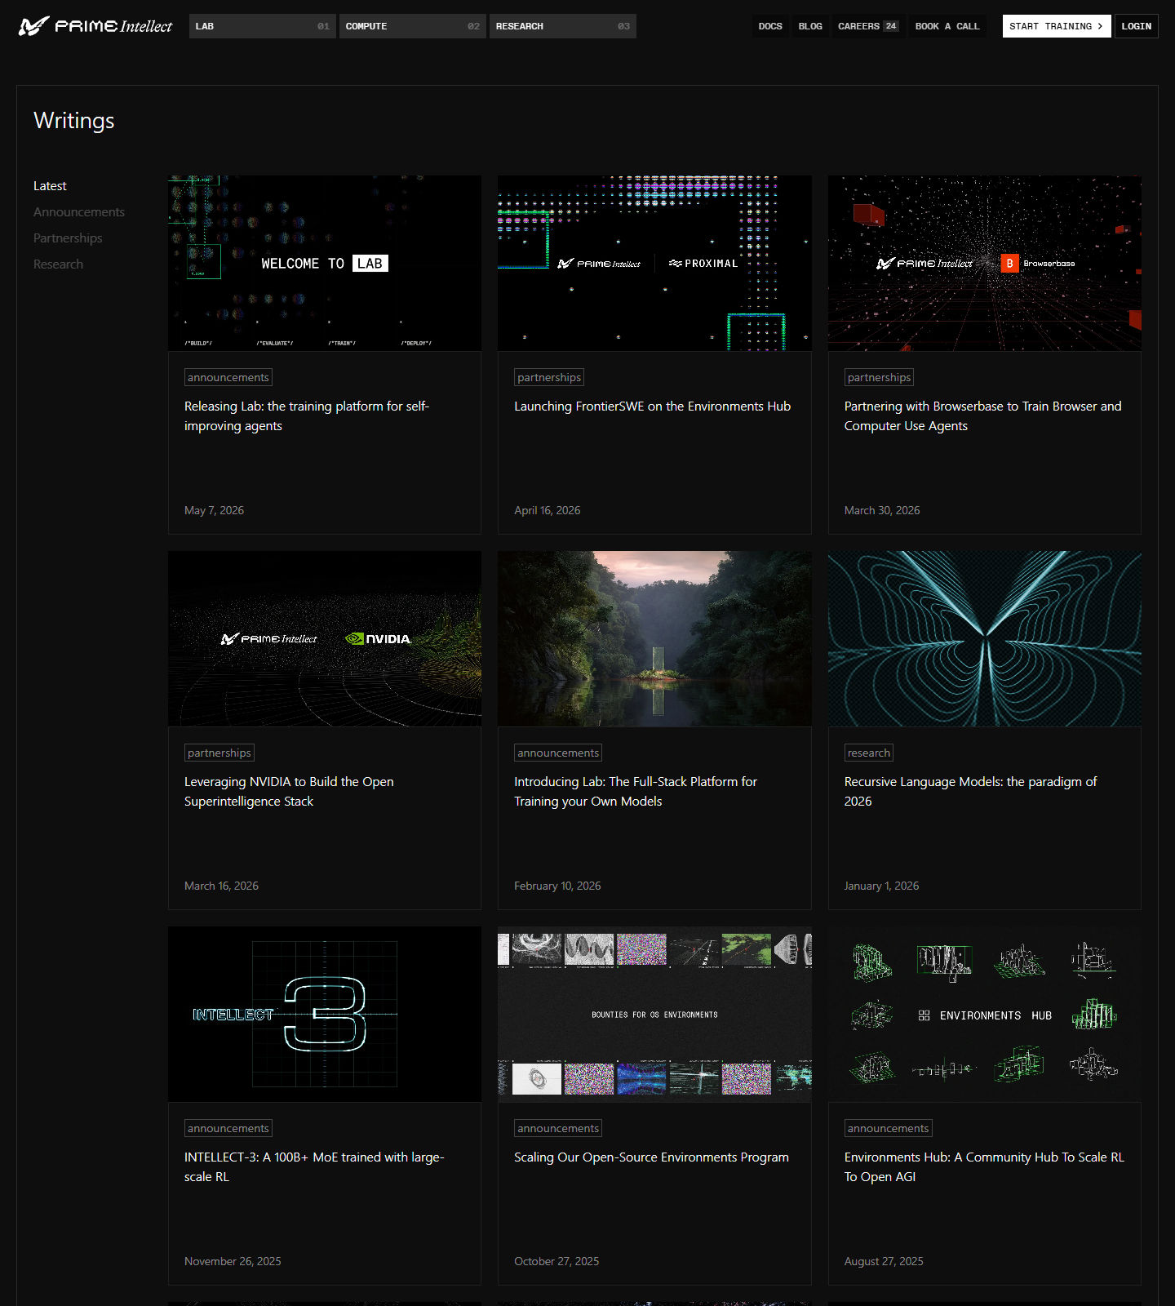Click the LOGIN button
Image resolution: width=1175 pixels, height=1306 pixels.
point(1136,26)
